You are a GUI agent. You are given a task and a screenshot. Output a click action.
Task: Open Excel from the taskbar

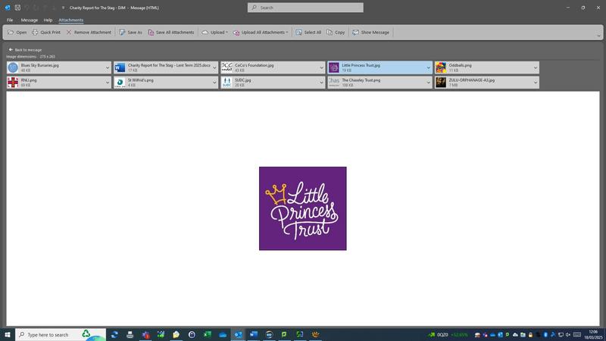(x=207, y=334)
